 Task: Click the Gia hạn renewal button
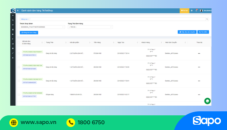click(x=184, y=11)
